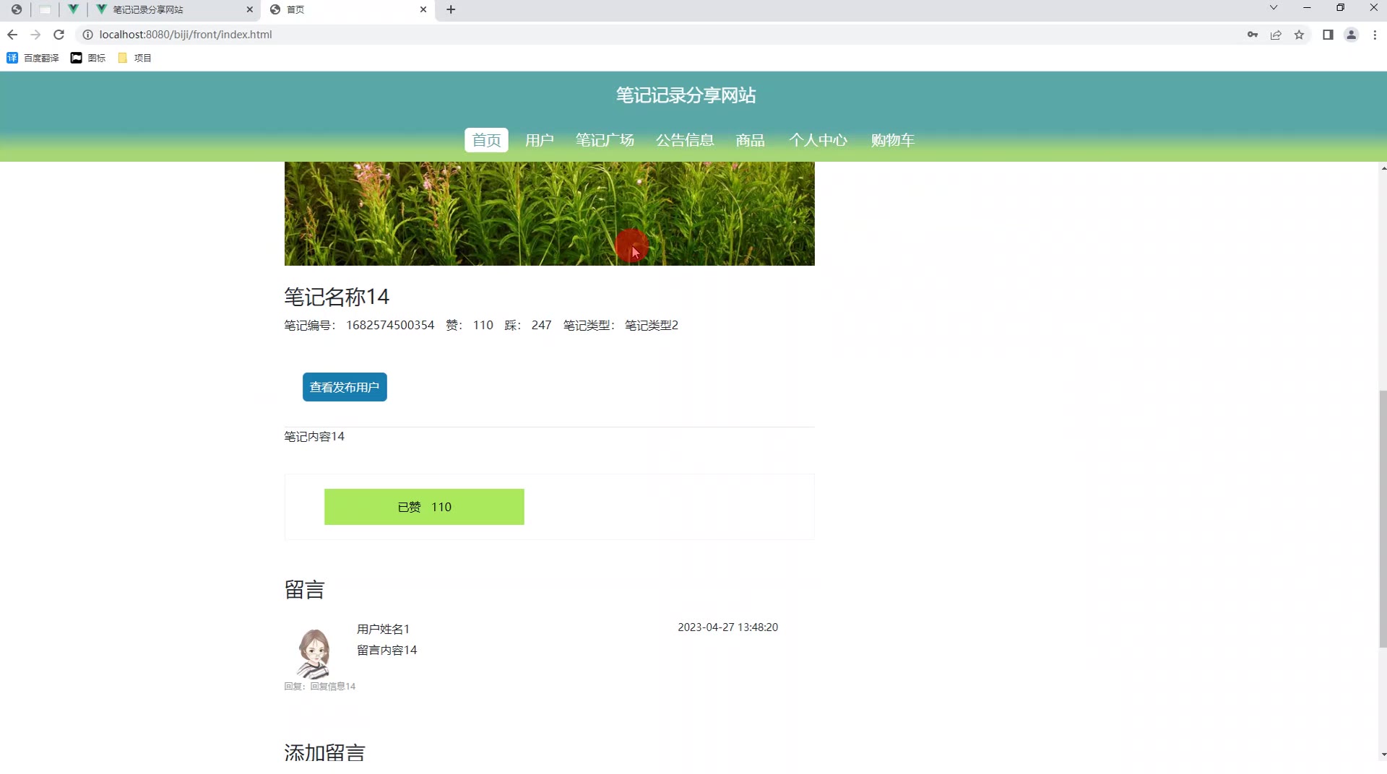This screenshot has height=774, width=1387.
Task: Switch to the 首页 browser tab
Action: [347, 9]
